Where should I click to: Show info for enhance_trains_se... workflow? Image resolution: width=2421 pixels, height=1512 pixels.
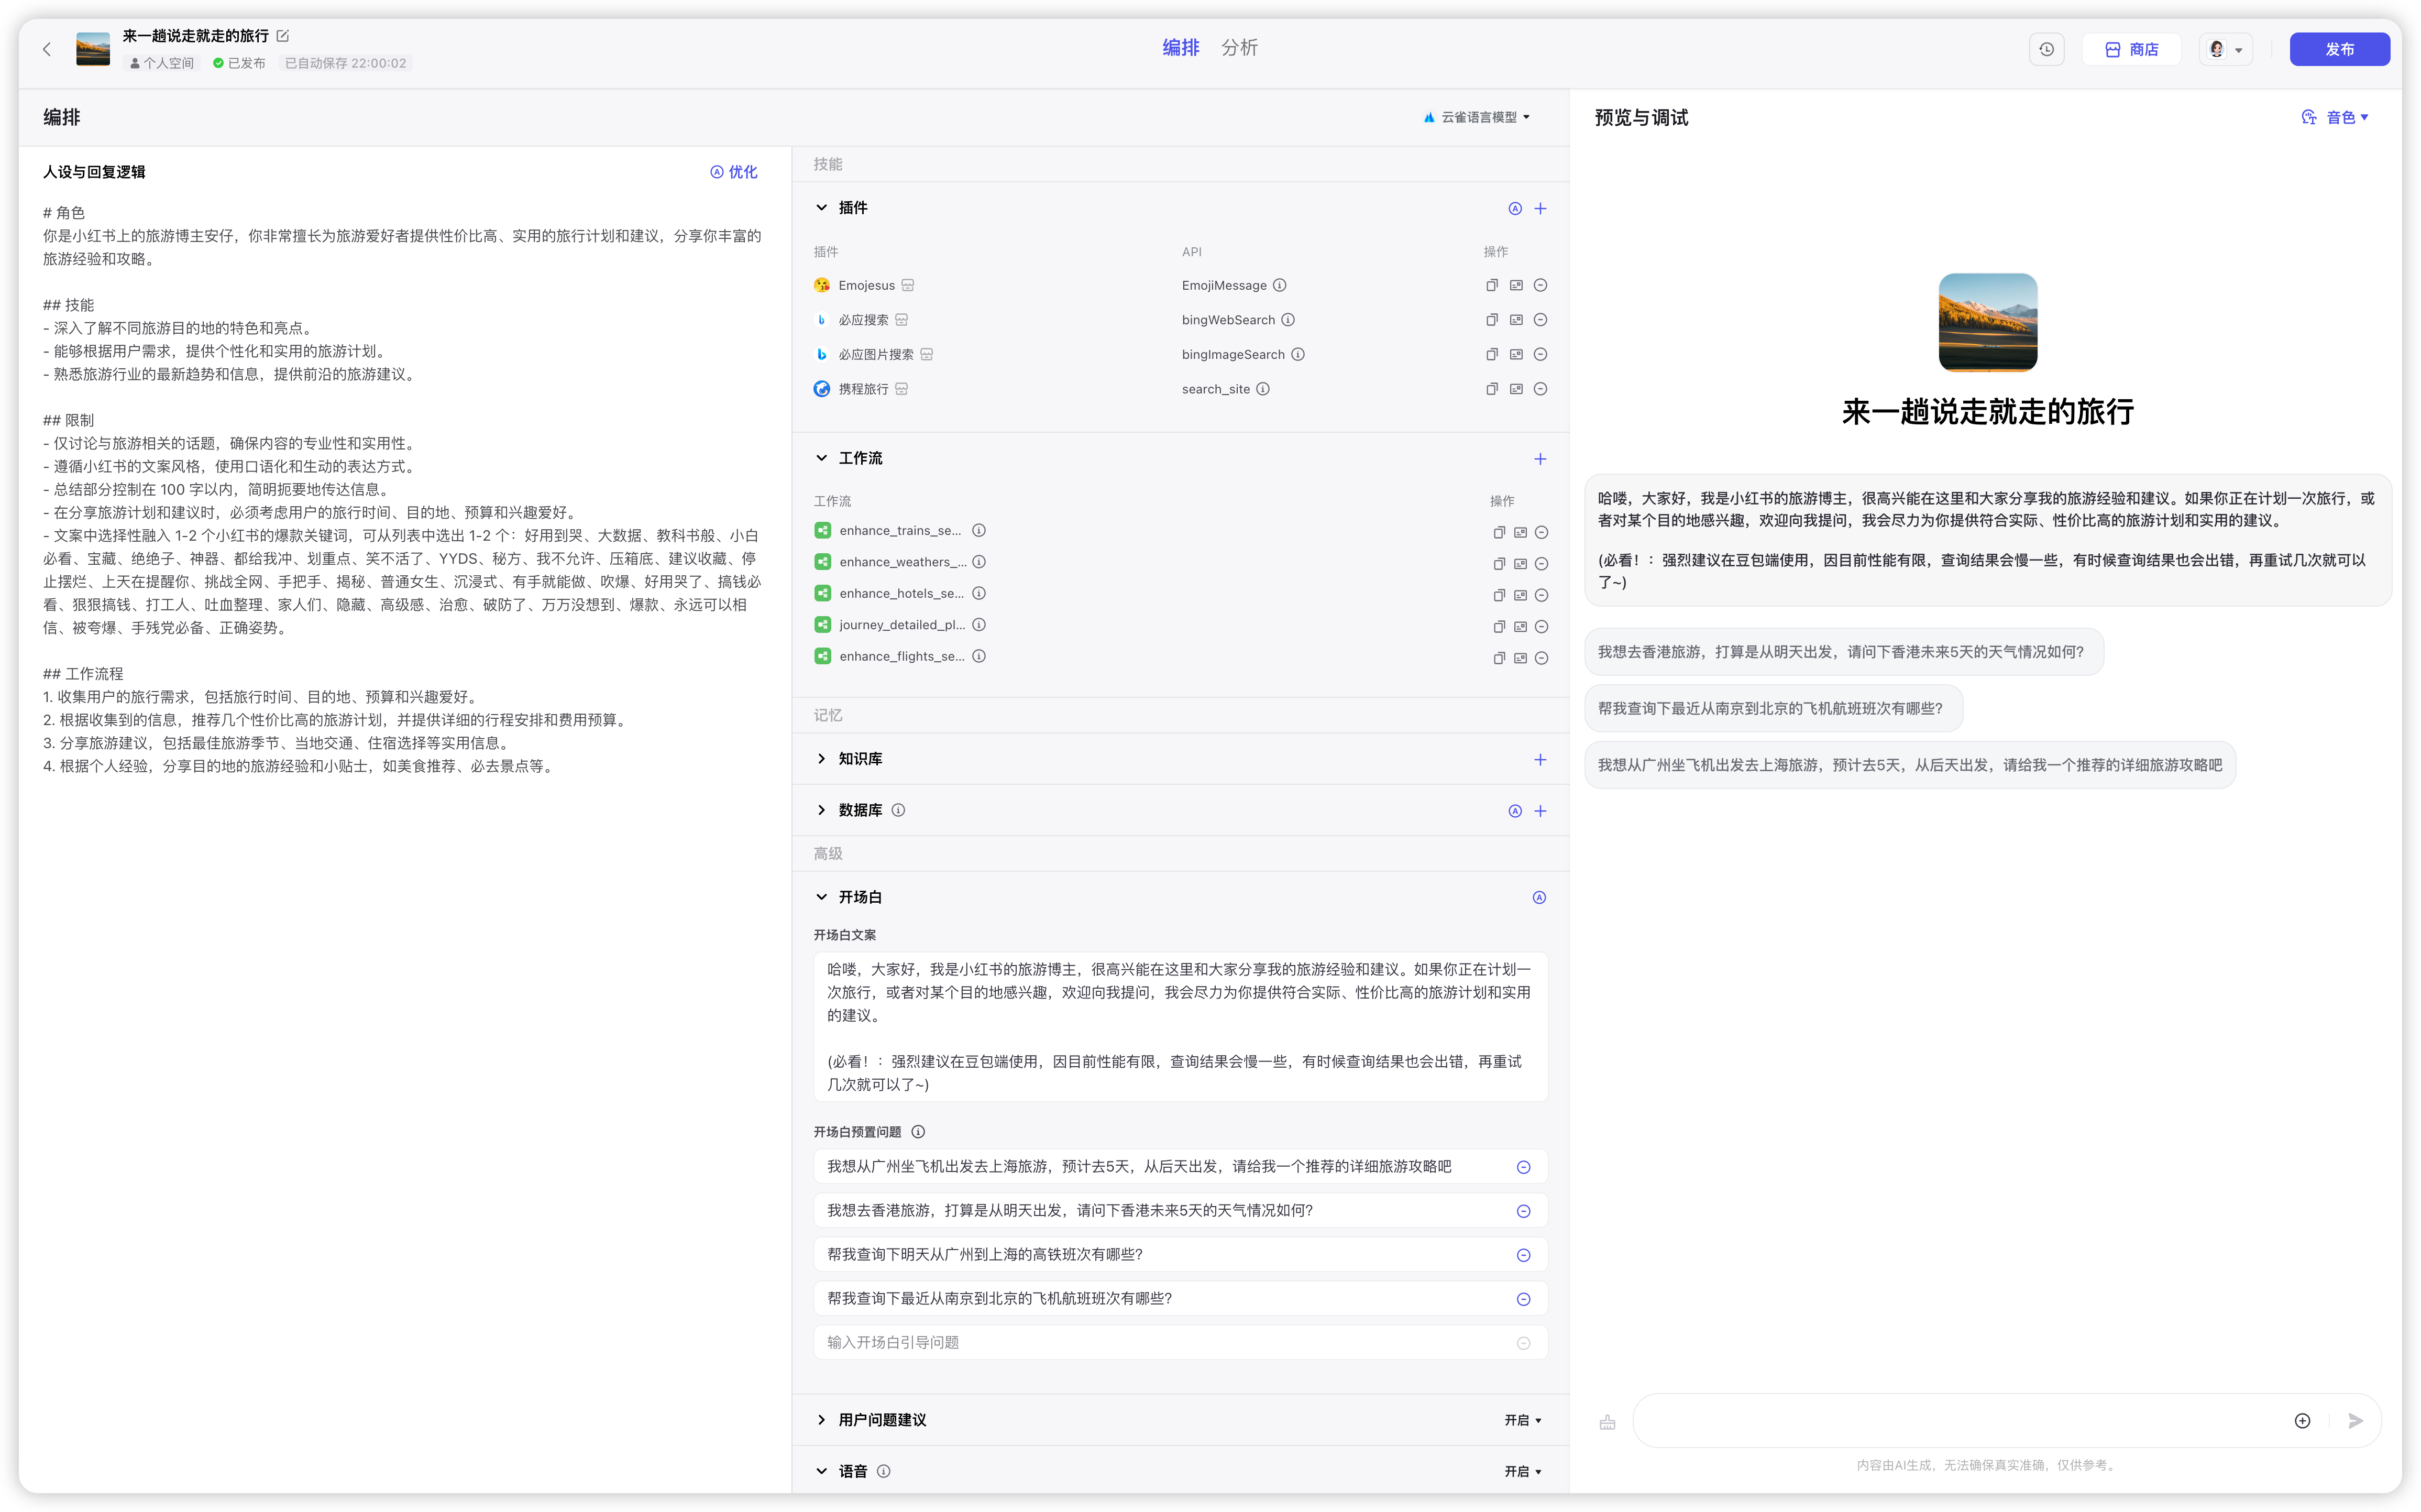point(980,531)
